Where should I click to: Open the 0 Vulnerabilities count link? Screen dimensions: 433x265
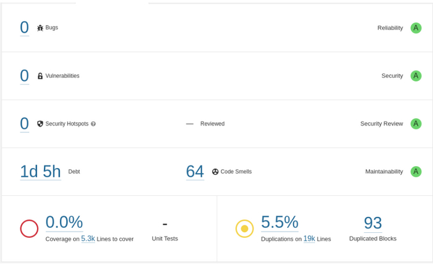coord(25,75)
